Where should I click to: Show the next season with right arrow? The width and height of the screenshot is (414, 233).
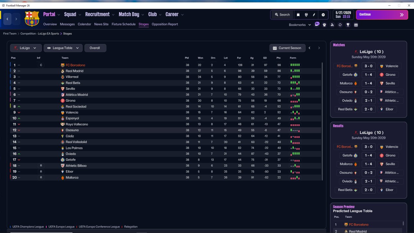pos(319,48)
